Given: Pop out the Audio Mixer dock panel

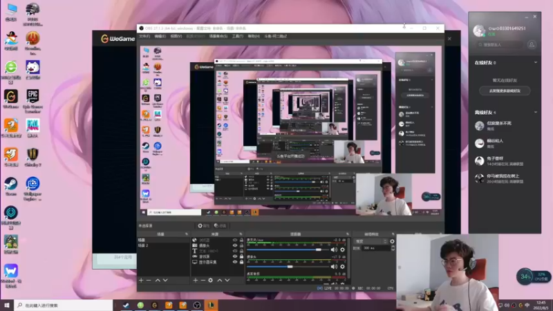Looking at the screenshot, I should [348, 234].
